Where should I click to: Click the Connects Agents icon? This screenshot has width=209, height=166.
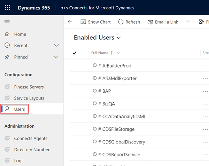tap(7, 138)
